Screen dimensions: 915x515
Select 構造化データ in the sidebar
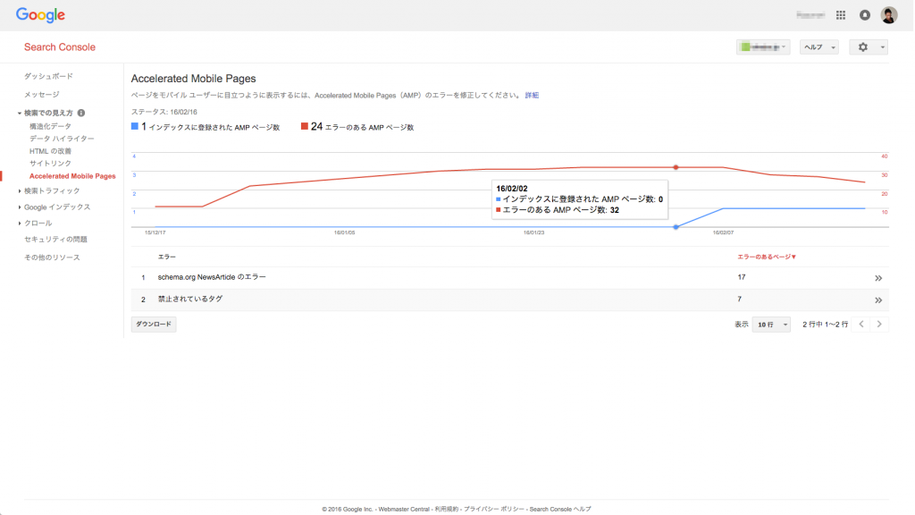[51, 125]
